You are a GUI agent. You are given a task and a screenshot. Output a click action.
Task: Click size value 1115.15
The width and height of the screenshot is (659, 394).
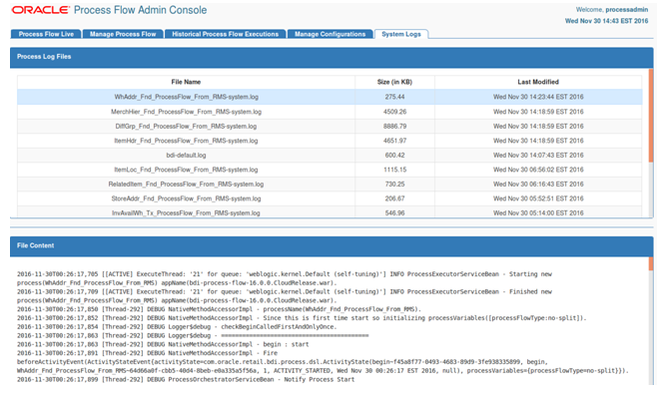[x=394, y=170]
